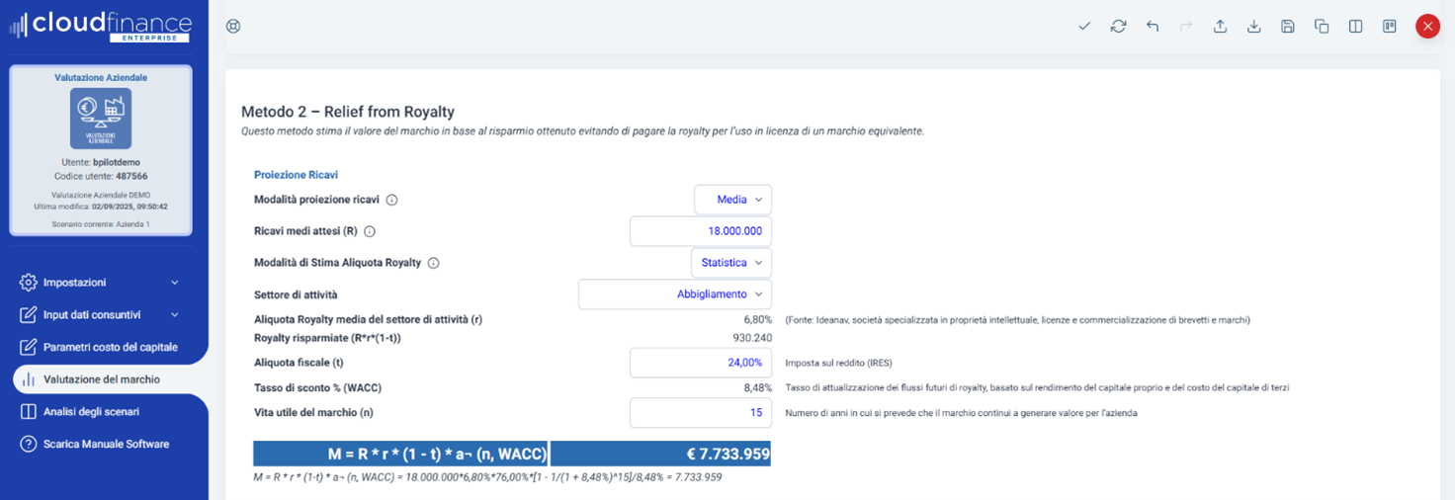Image resolution: width=1455 pixels, height=500 pixels.
Task: Edit the Ricavi medi attesi field 18.000.000
Action: 701,231
